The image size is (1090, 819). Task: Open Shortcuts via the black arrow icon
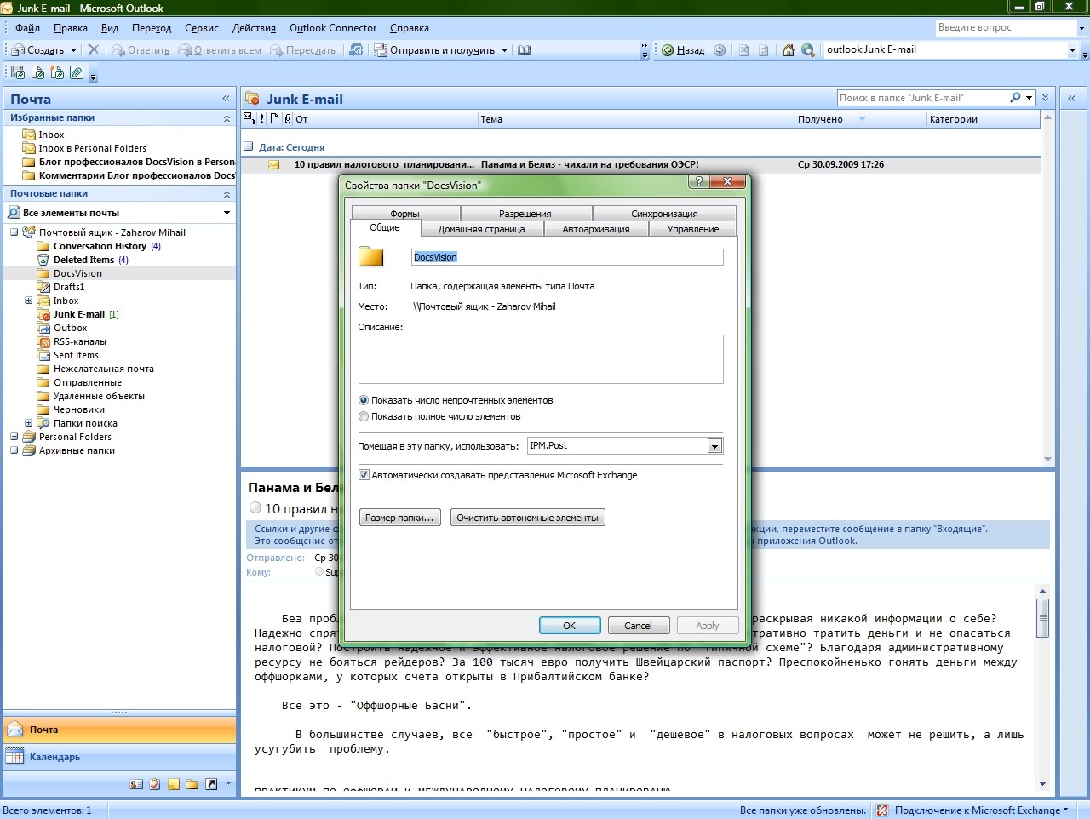click(211, 784)
